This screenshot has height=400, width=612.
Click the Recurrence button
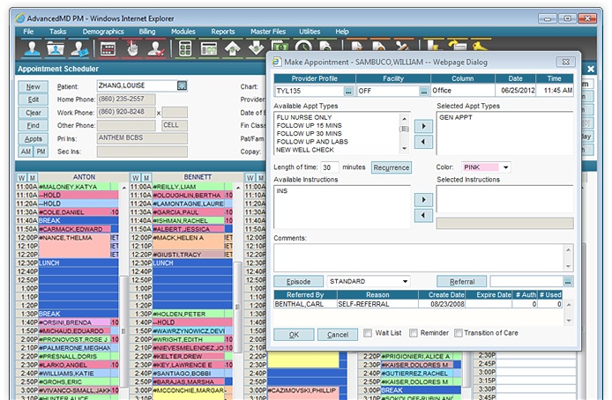tap(392, 167)
